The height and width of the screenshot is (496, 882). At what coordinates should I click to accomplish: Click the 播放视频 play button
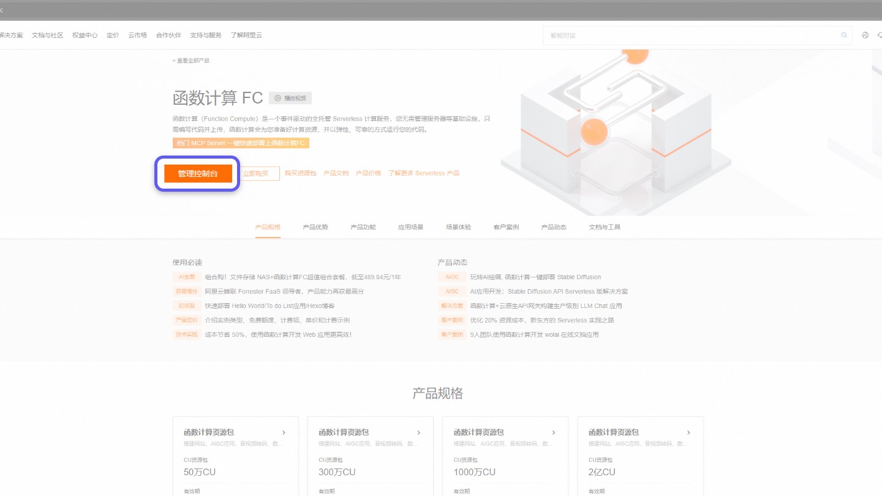pos(290,98)
